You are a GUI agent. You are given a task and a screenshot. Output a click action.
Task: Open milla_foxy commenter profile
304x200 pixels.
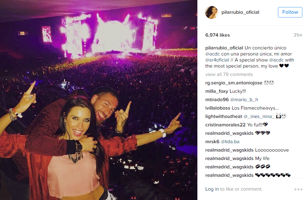(217, 91)
